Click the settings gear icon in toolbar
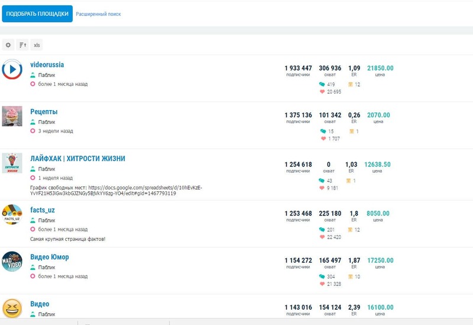Viewport: 473px width, 325px height. pos(8,45)
